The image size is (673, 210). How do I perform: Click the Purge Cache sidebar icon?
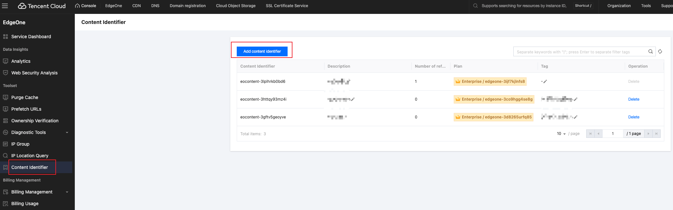6,97
